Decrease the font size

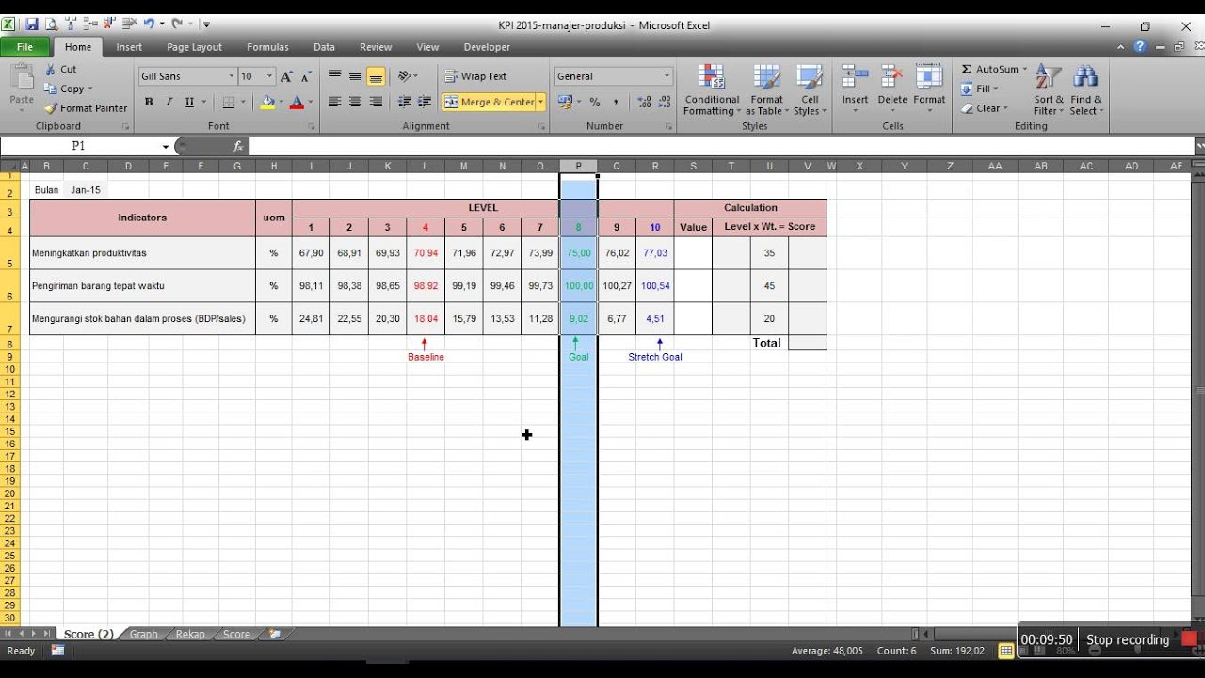[308, 76]
